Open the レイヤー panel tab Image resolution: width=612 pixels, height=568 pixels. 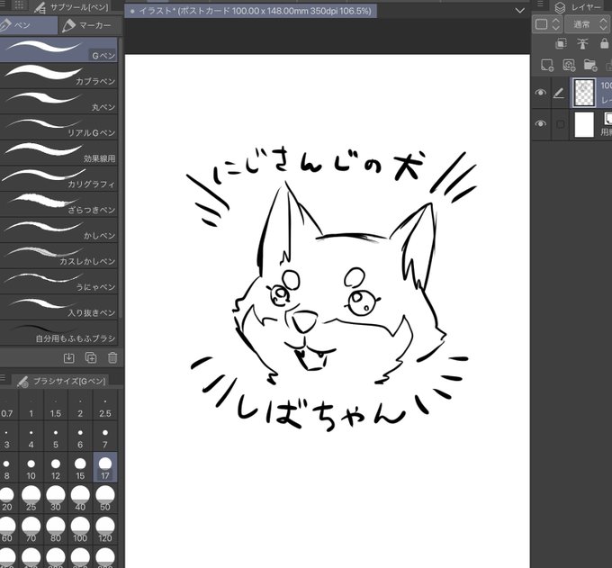580,7
